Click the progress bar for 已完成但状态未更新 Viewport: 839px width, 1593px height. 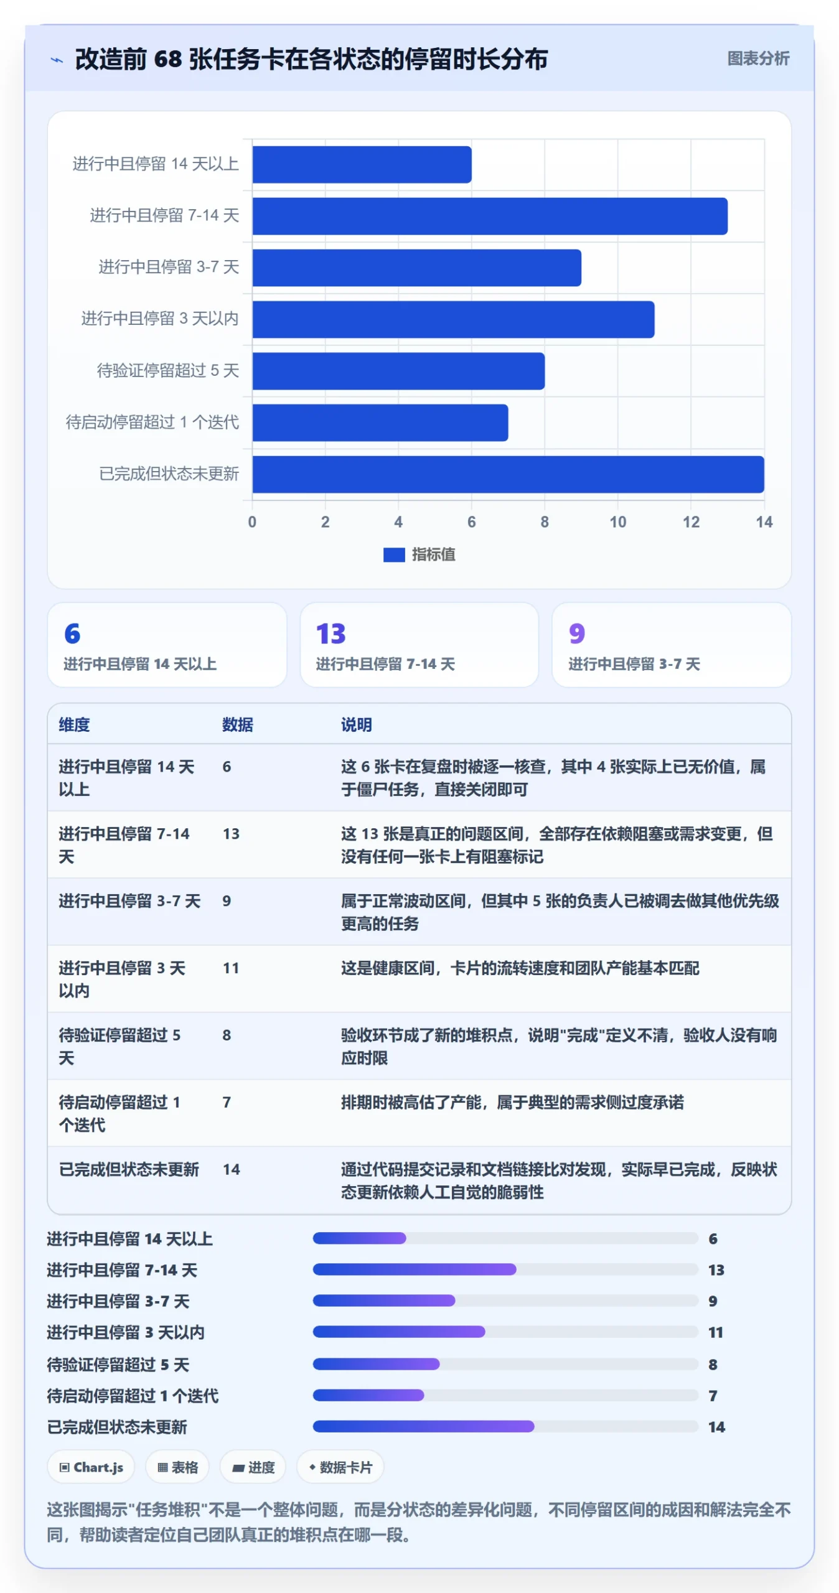505,1426
